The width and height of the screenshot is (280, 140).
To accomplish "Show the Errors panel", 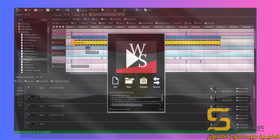I will coord(148,10).
